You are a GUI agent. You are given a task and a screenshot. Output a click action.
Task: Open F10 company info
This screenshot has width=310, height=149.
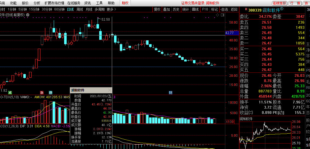[x=205, y=9]
